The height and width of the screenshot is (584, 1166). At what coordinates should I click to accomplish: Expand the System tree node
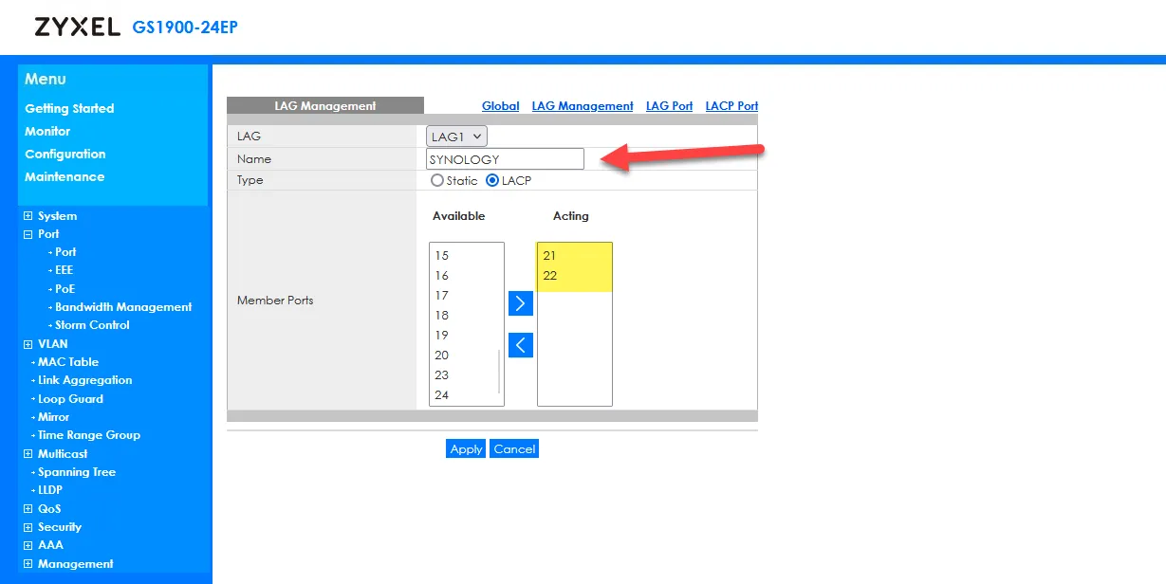point(28,216)
